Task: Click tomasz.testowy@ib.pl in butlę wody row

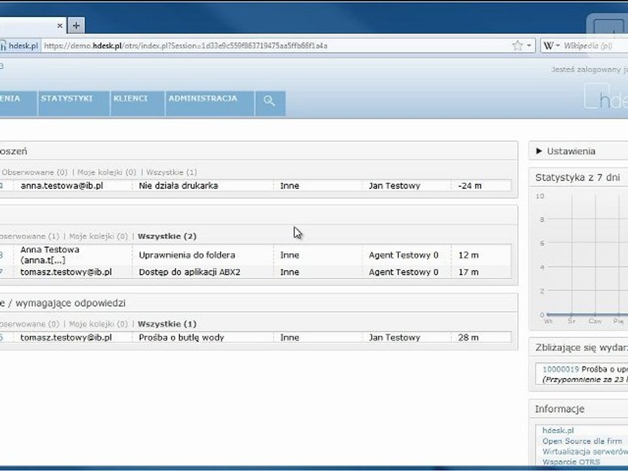Action: coord(66,338)
